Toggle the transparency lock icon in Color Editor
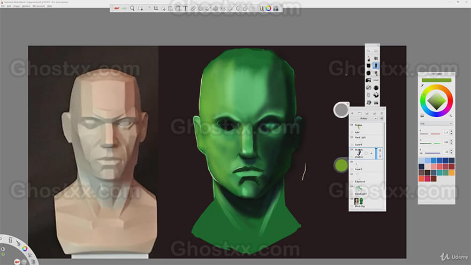 pos(422,116)
